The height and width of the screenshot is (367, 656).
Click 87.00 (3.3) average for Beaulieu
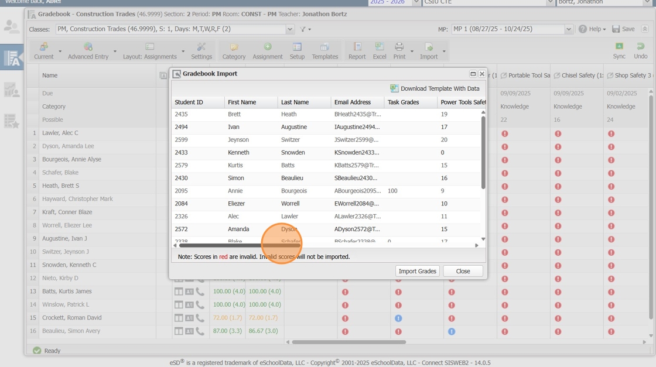pos(227,331)
